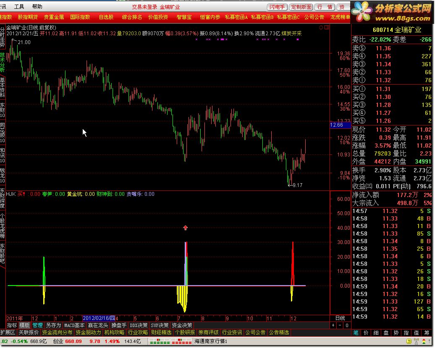Select 价值投资 in the navigation bar
The image size is (435, 348).
pyautogui.click(x=158, y=17)
